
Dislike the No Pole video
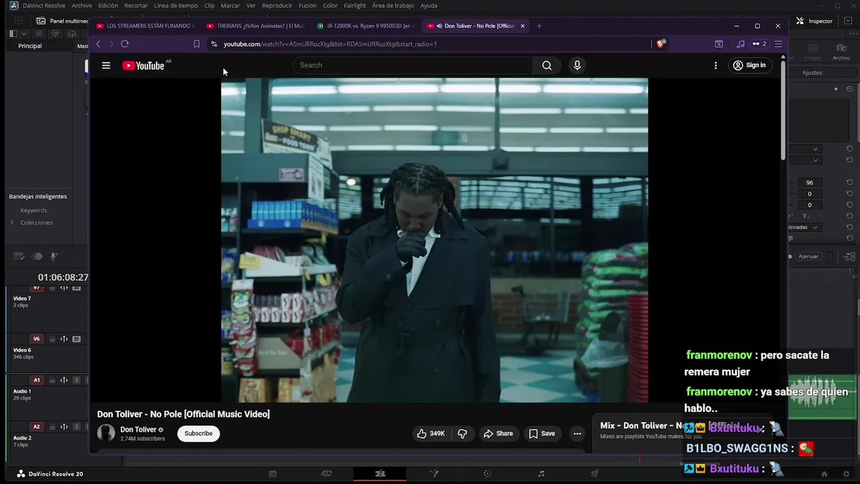coord(462,434)
